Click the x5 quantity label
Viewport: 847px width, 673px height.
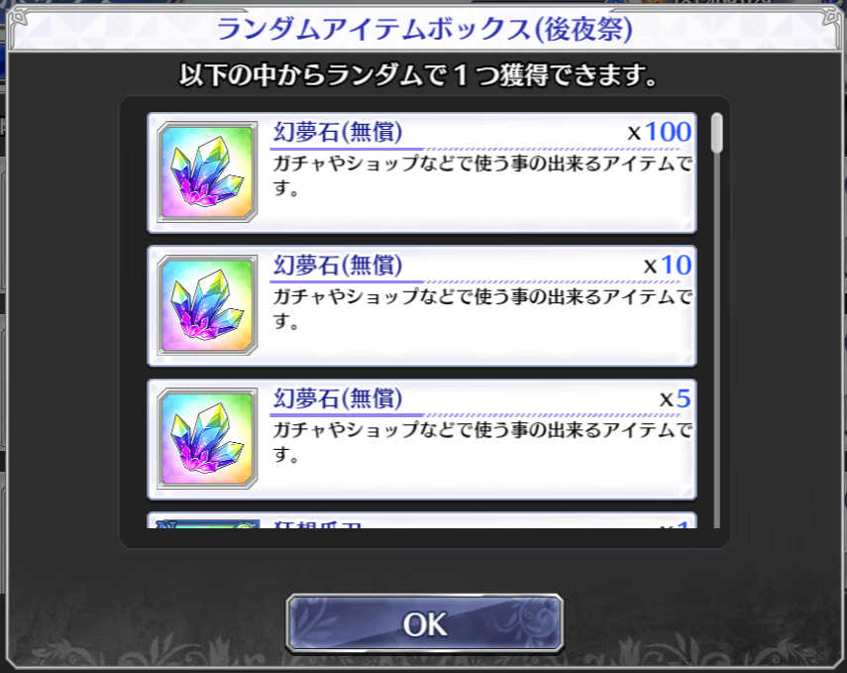click(676, 398)
